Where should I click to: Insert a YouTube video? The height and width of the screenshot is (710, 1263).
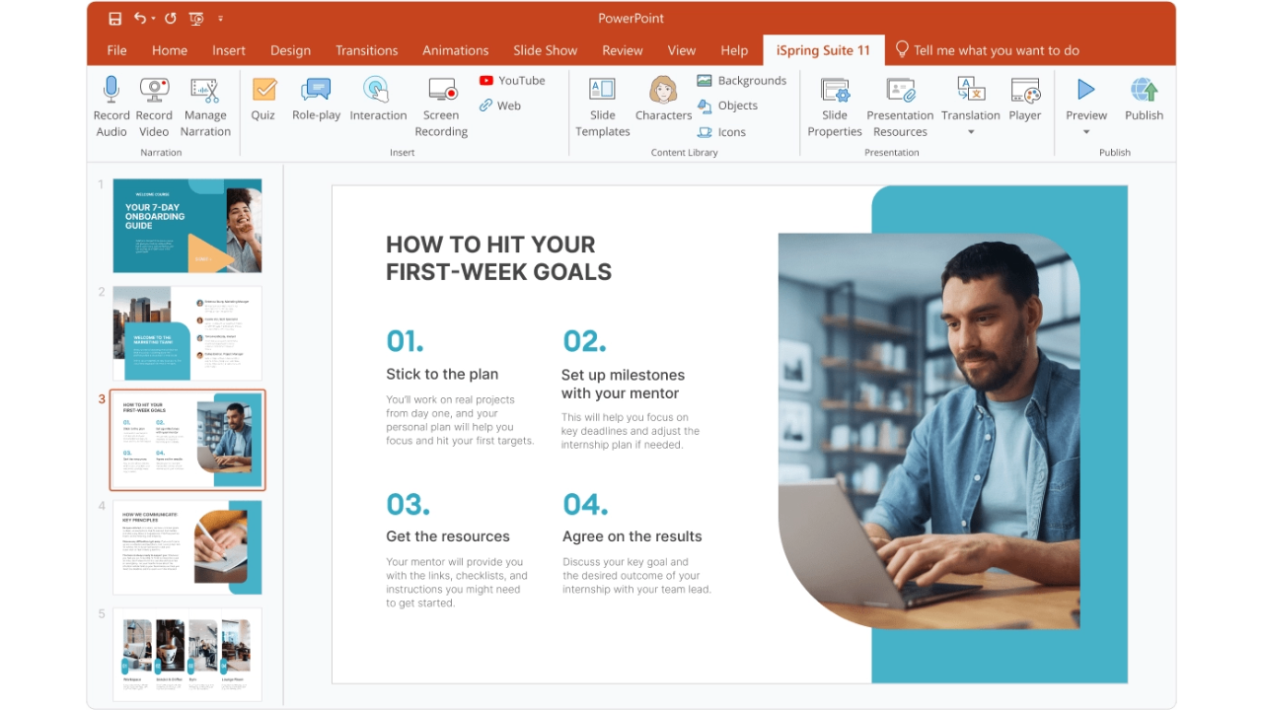coord(512,80)
